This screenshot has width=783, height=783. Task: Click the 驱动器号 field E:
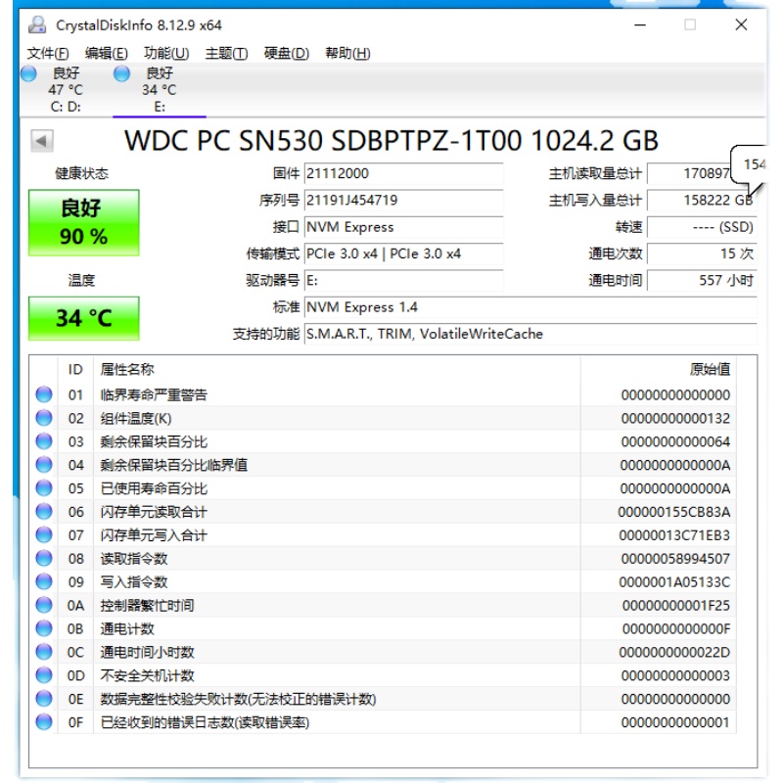coord(403,281)
